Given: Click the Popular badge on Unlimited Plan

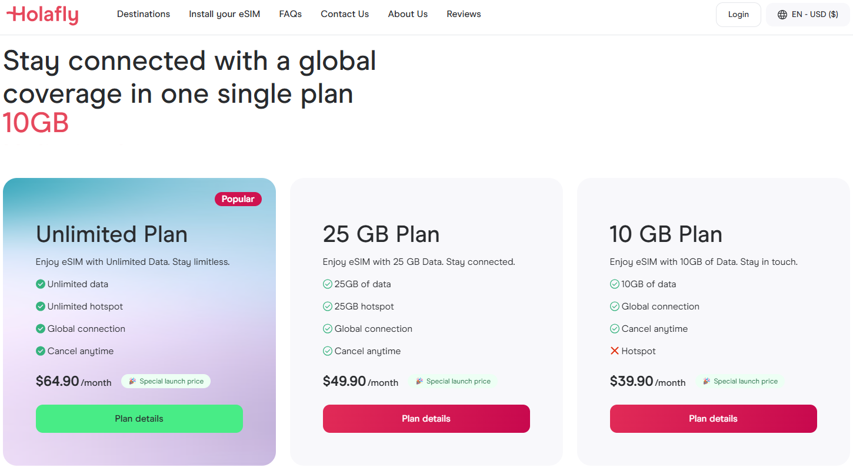Looking at the screenshot, I should pyautogui.click(x=238, y=199).
